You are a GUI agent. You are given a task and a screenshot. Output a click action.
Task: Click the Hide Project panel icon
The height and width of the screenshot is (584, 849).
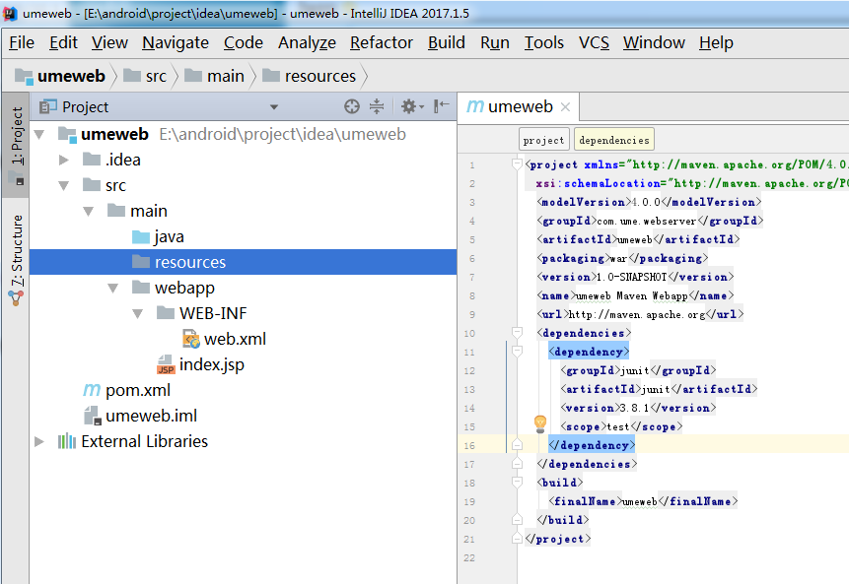click(x=441, y=106)
